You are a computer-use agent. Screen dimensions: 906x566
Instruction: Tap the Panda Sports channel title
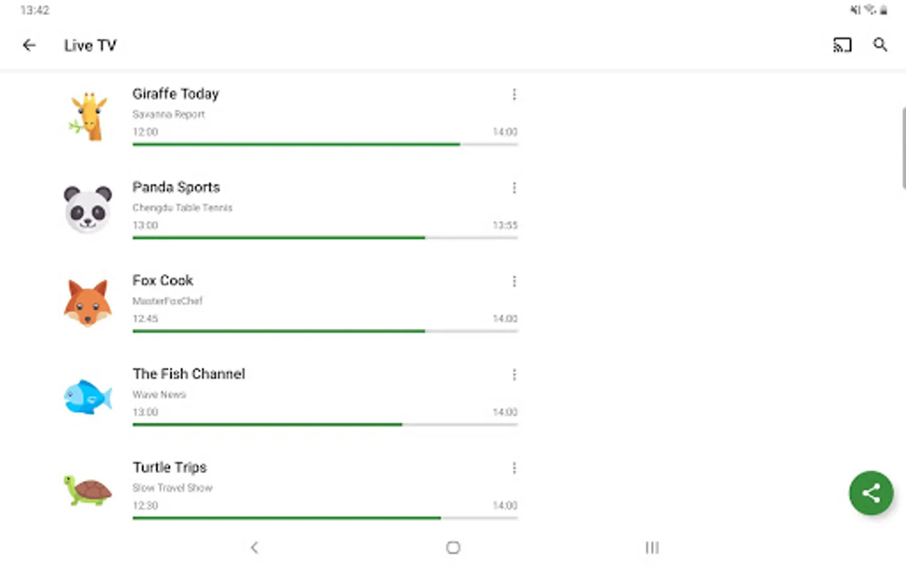(x=176, y=187)
